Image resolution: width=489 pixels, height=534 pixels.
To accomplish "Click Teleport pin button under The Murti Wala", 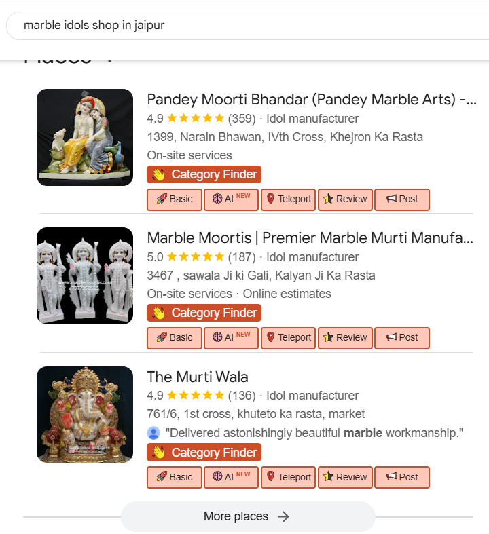I will pyautogui.click(x=288, y=478).
